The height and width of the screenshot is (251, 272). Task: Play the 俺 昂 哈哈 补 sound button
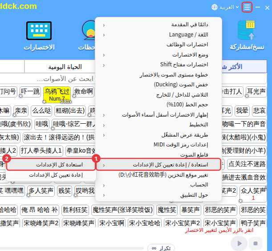(x=40, y=210)
